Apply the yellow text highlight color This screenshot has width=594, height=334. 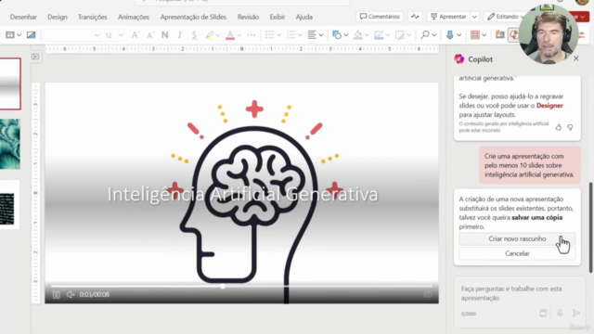coord(209,35)
